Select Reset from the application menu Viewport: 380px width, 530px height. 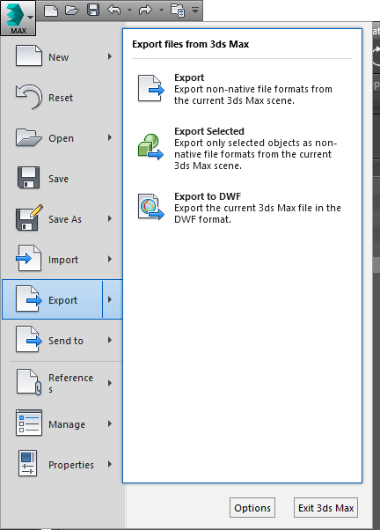(62, 98)
